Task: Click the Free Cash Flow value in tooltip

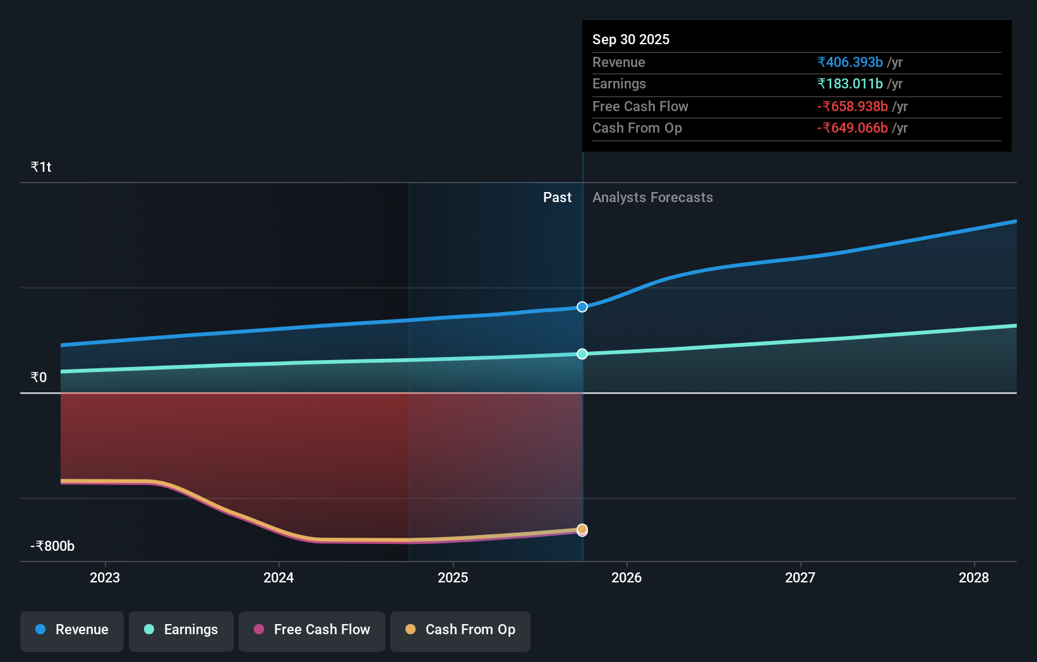Action: click(853, 107)
